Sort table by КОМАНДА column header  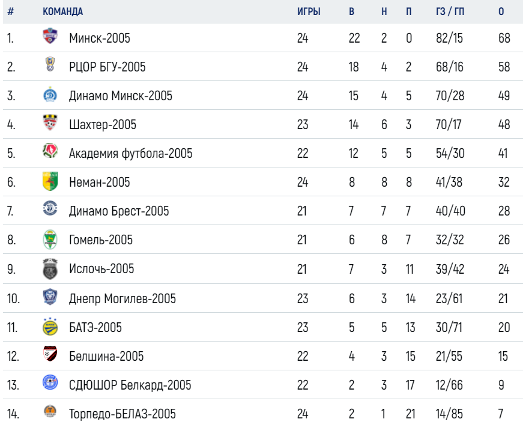point(62,11)
